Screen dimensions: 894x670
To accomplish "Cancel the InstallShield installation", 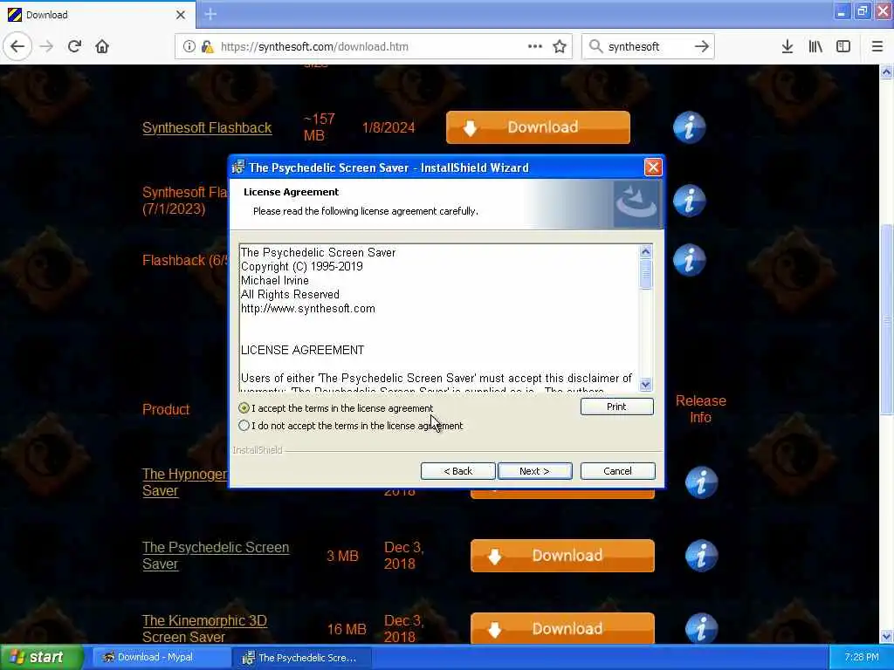I will coord(617,471).
